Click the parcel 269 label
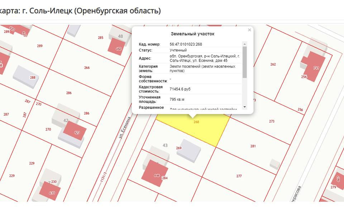 tap(179, 148)
